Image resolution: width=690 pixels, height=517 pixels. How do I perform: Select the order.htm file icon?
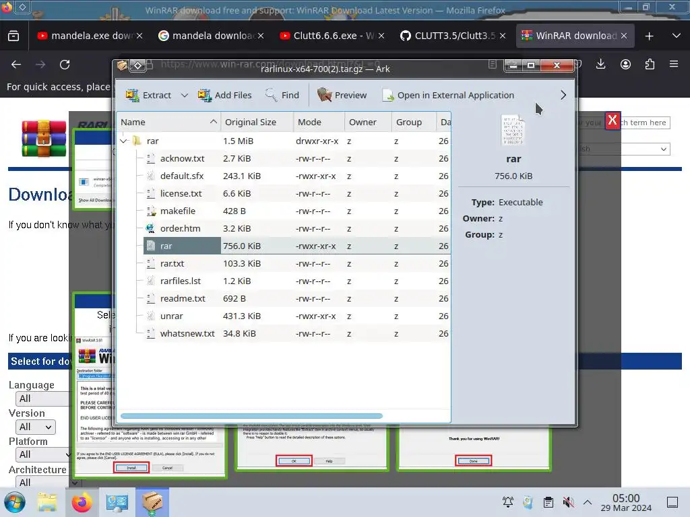[150, 229]
